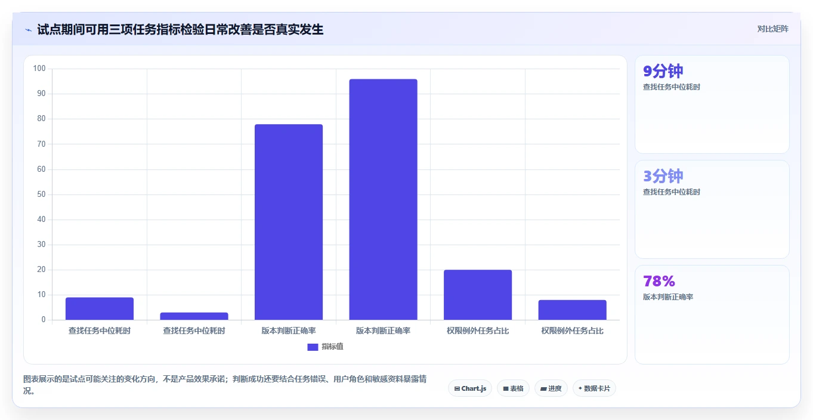Click the 数据卡片 chip
The image size is (813, 420).
tap(594, 388)
